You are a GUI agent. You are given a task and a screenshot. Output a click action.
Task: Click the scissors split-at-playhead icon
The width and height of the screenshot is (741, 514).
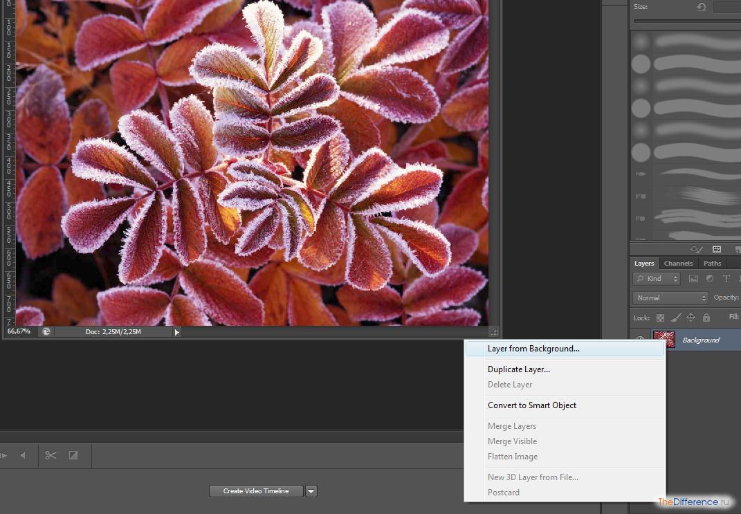pos(51,455)
